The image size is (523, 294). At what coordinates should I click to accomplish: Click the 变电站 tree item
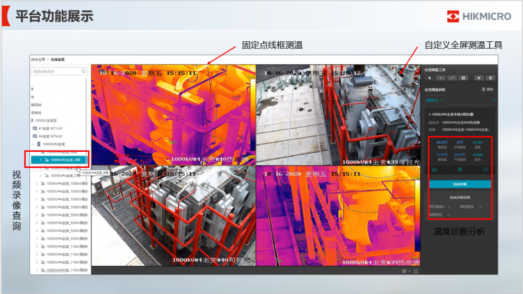click(36, 113)
